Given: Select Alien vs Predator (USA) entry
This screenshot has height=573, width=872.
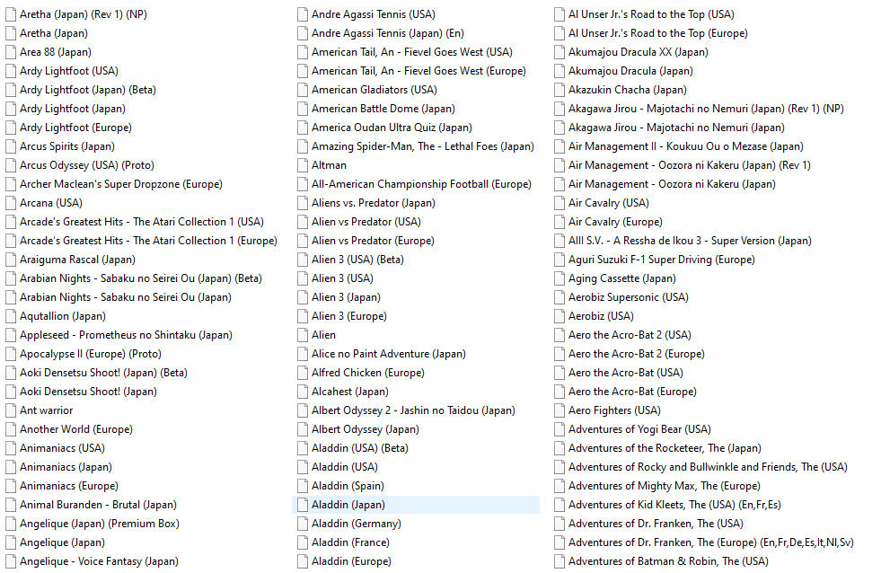Looking at the screenshot, I should tap(366, 222).
